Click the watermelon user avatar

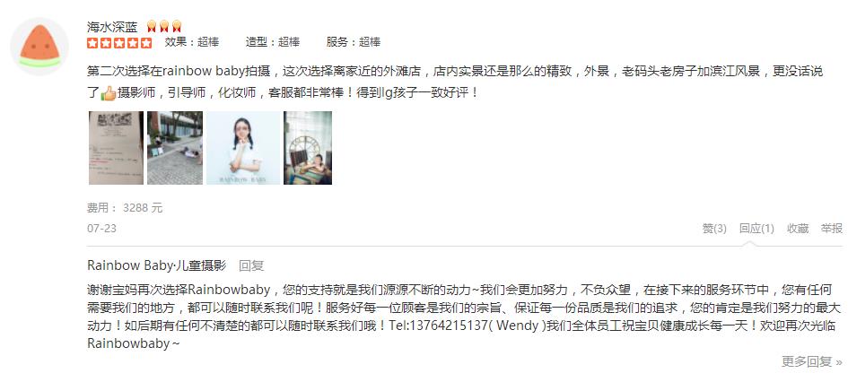(39, 46)
